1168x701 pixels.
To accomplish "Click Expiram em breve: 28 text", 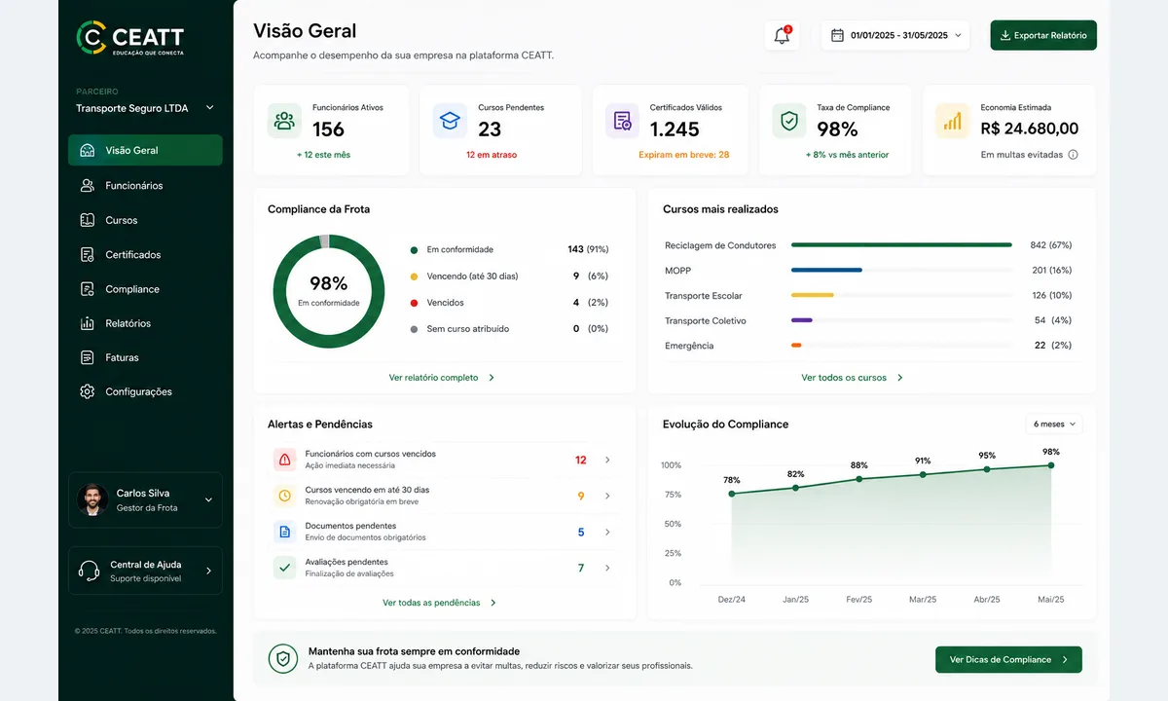I will pos(684,155).
